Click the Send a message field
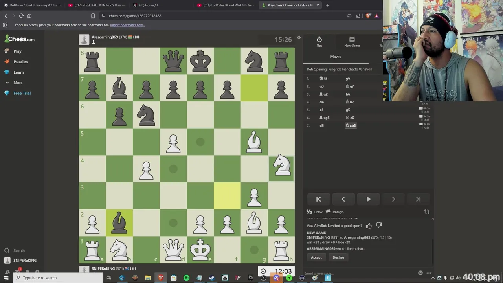Viewport: 503px width, 283px height. (x=360, y=273)
